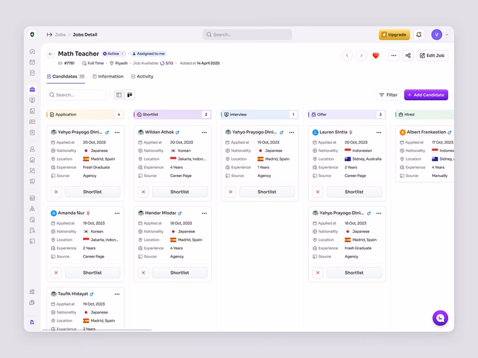This screenshot has height=358, width=478.
Task: Switch to table view icon
Action: click(x=119, y=95)
